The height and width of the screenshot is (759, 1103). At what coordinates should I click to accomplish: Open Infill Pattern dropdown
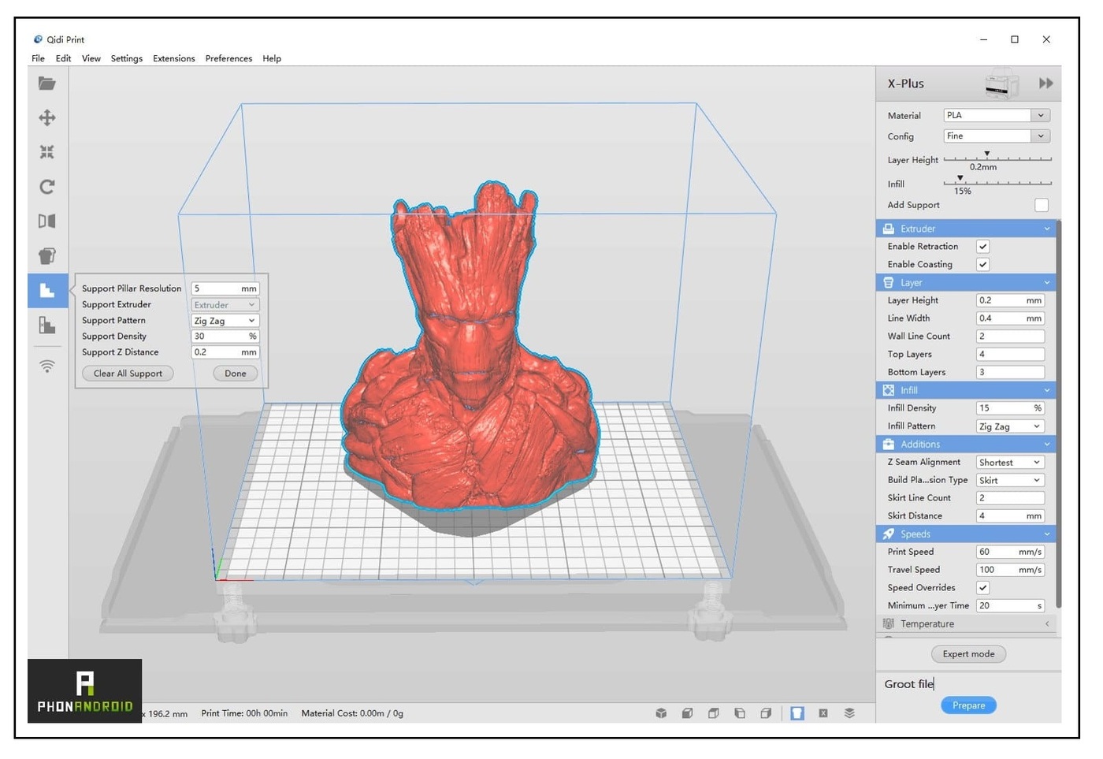pos(1011,426)
